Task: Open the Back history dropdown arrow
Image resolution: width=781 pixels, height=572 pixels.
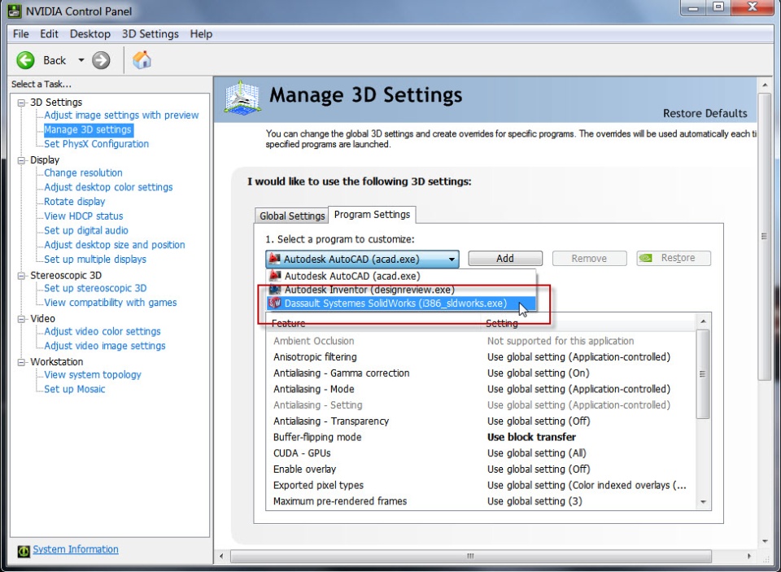Action: click(x=81, y=60)
